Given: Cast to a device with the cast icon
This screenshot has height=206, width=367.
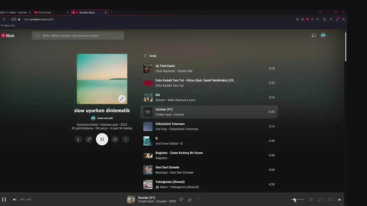Looking at the screenshot, I should tap(314, 35).
